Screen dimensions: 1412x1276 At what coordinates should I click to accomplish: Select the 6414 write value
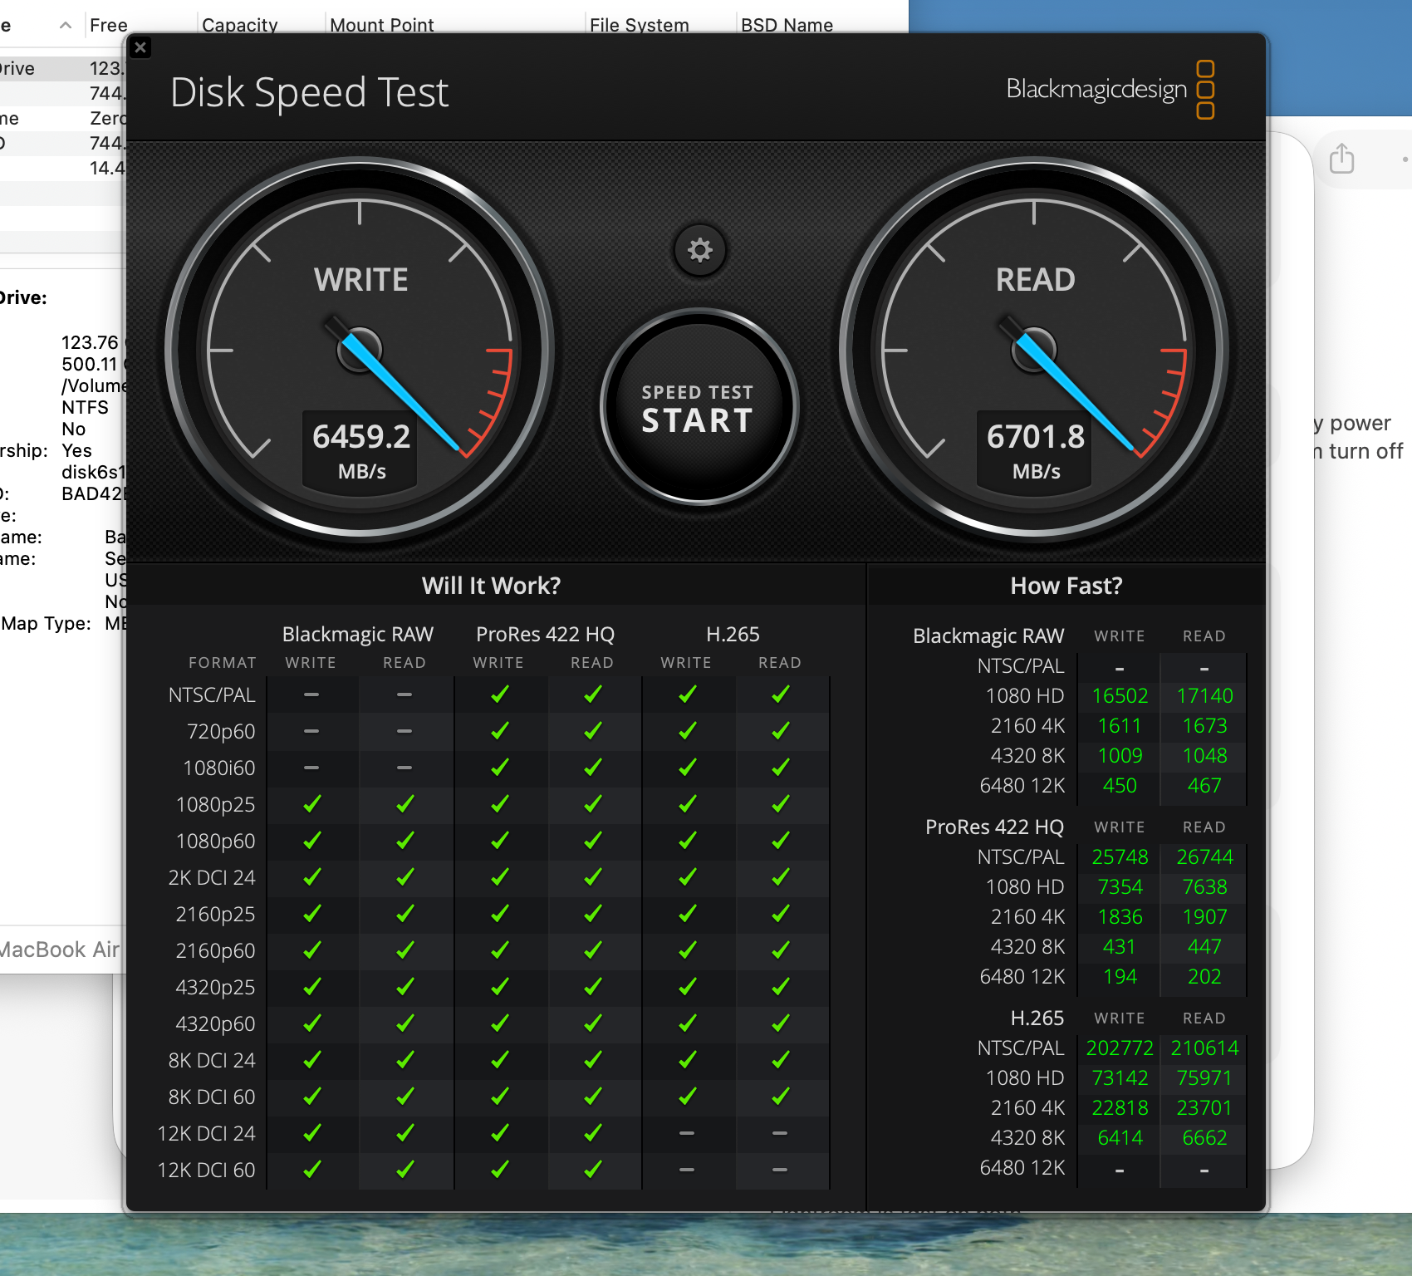click(1120, 1138)
